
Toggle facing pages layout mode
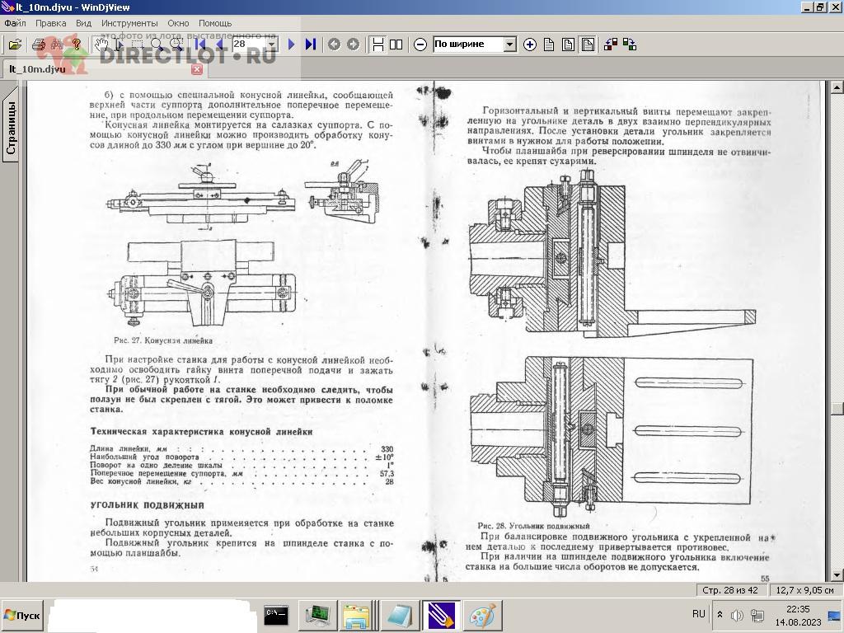tap(396, 45)
